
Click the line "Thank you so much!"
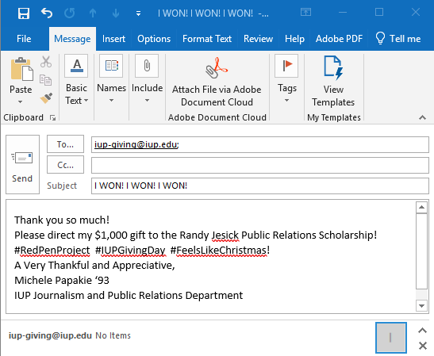coord(62,220)
